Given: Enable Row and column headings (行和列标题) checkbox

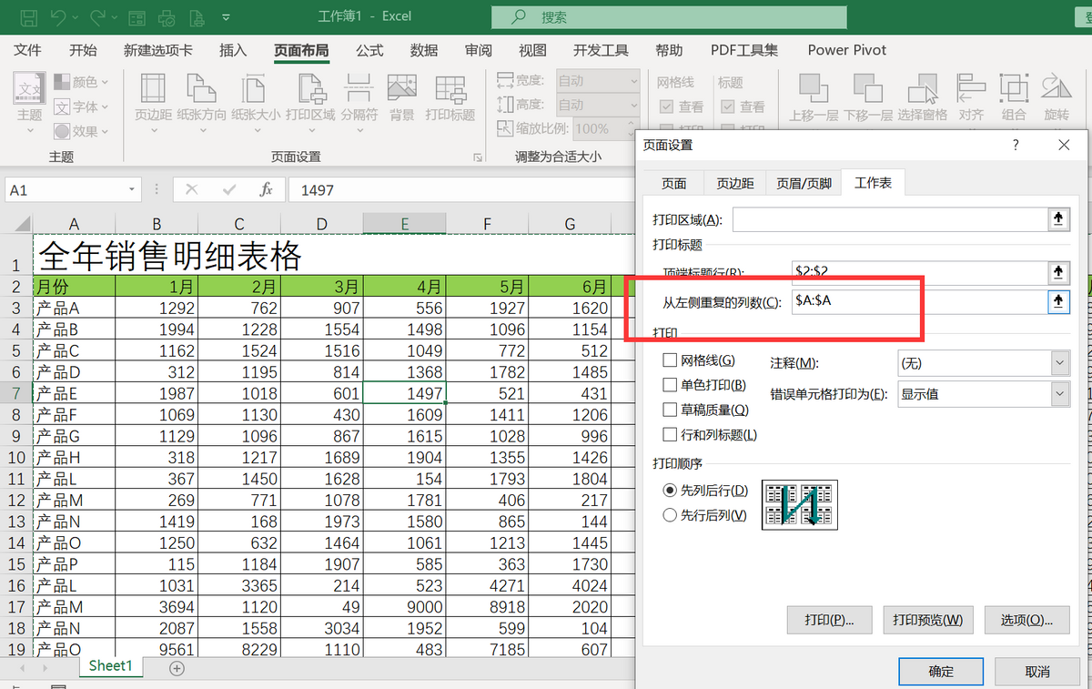Looking at the screenshot, I should click(670, 435).
